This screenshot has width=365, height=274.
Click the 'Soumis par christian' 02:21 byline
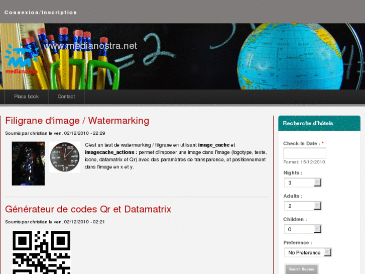[x=55, y=222]
